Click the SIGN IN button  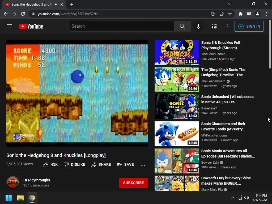pyautogui.click(x=249, y=26)
